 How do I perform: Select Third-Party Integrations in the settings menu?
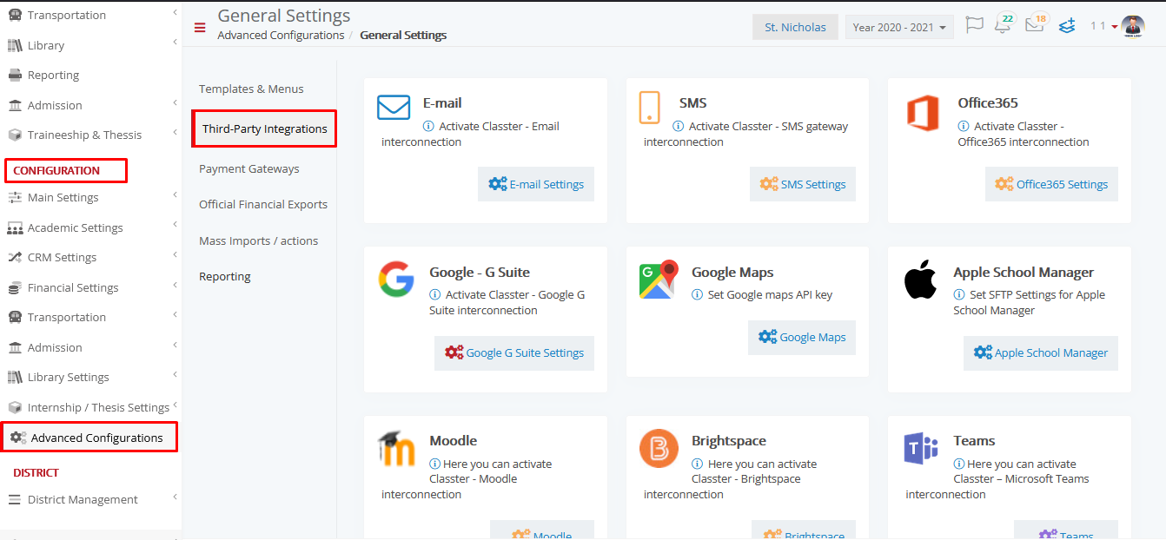tap(264, 128)
